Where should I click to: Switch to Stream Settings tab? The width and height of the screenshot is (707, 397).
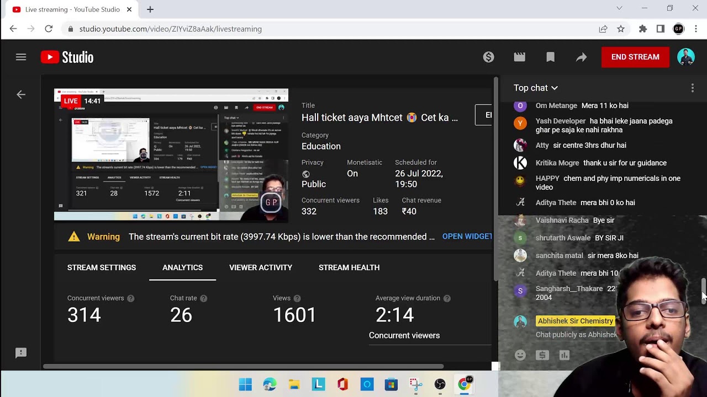coord(102,267)
